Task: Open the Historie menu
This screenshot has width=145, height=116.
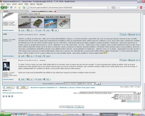Action: point(20,4)
